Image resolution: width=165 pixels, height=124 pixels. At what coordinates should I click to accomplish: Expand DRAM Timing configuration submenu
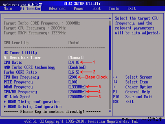point(34,102)
